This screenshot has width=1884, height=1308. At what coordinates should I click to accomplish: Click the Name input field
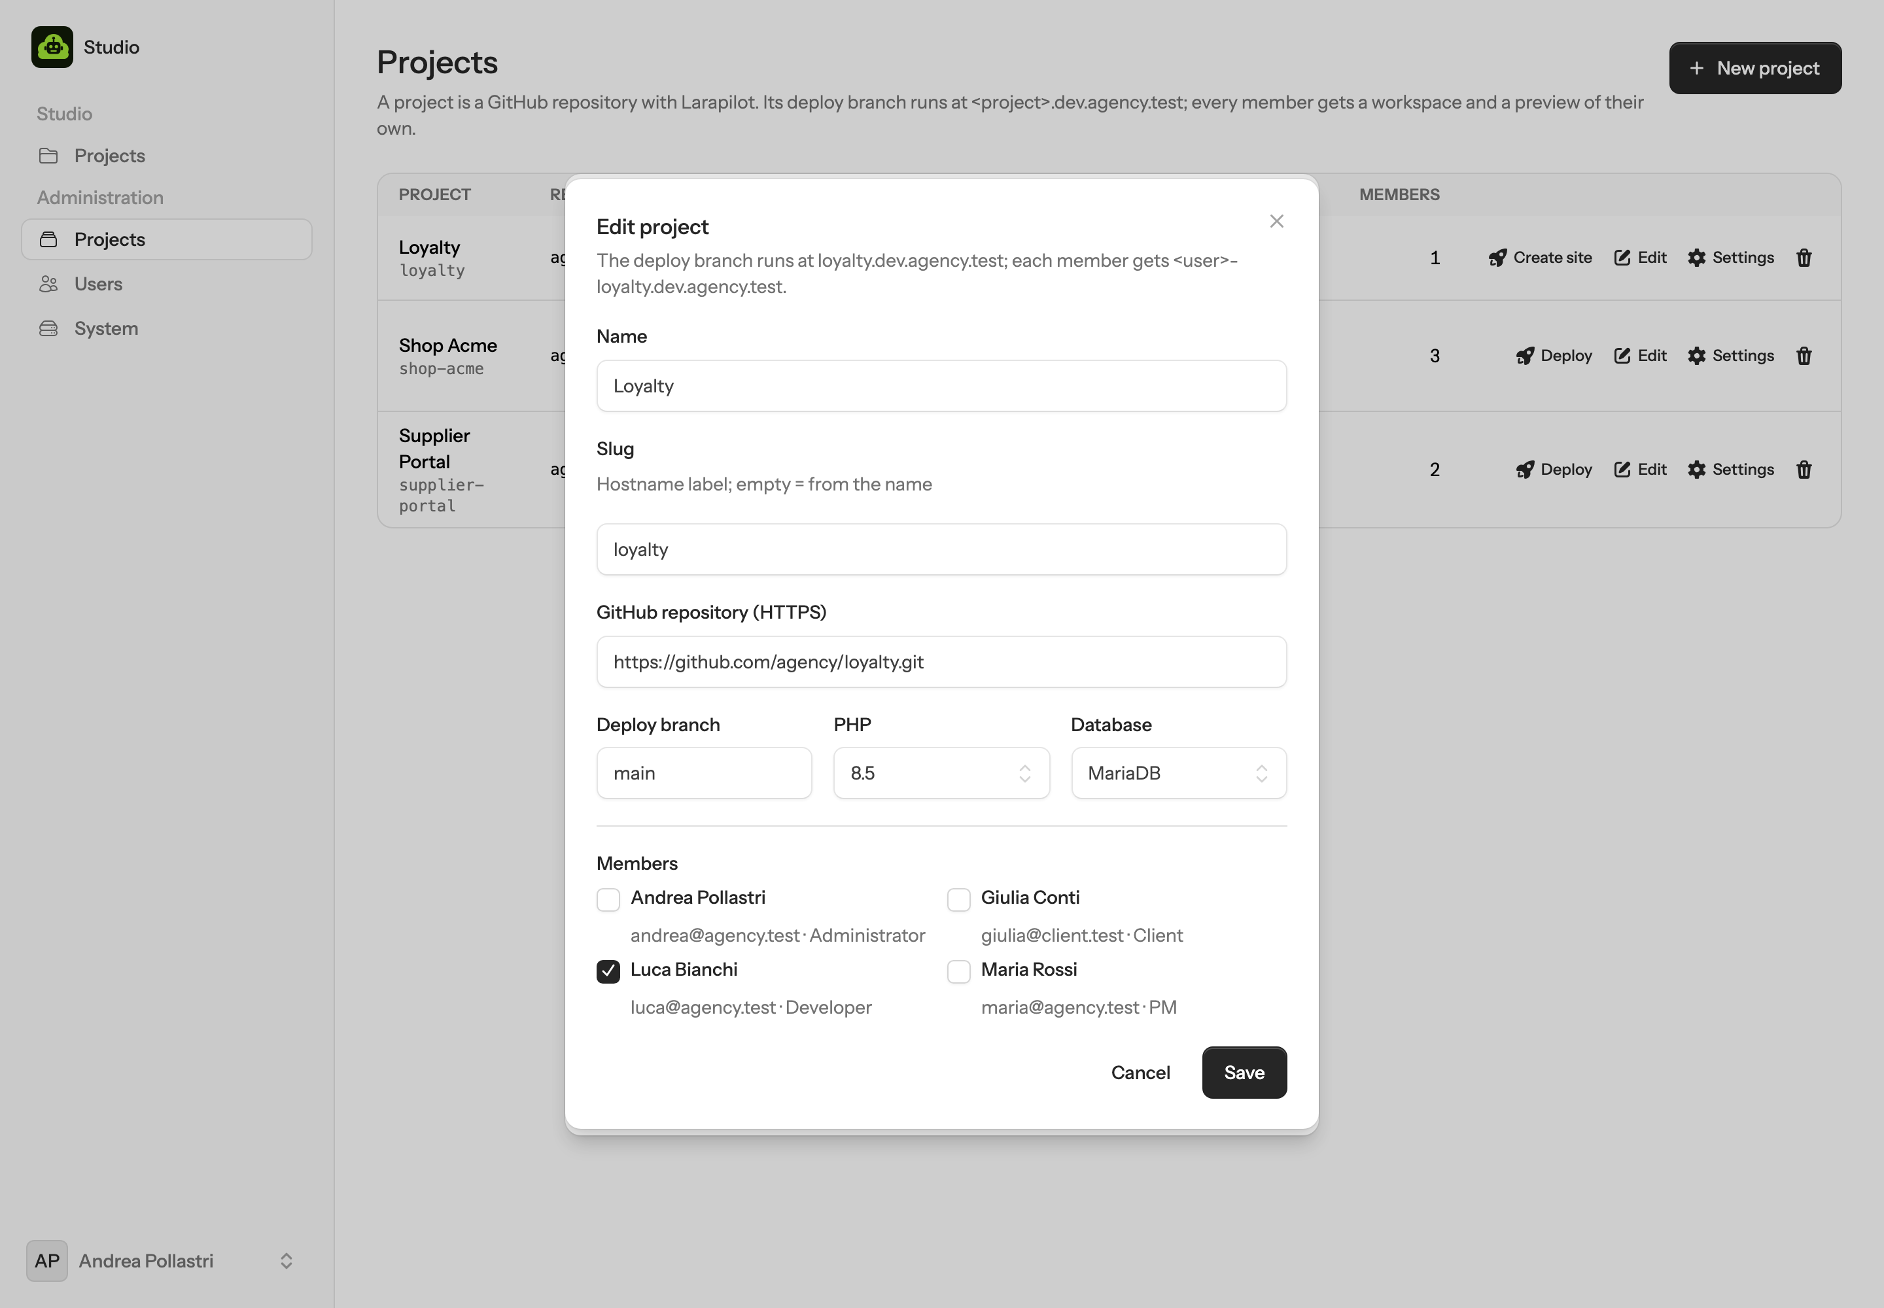941,386
